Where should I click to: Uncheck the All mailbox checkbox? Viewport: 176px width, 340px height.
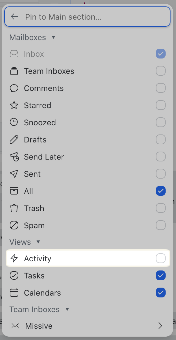coord(161,191)
